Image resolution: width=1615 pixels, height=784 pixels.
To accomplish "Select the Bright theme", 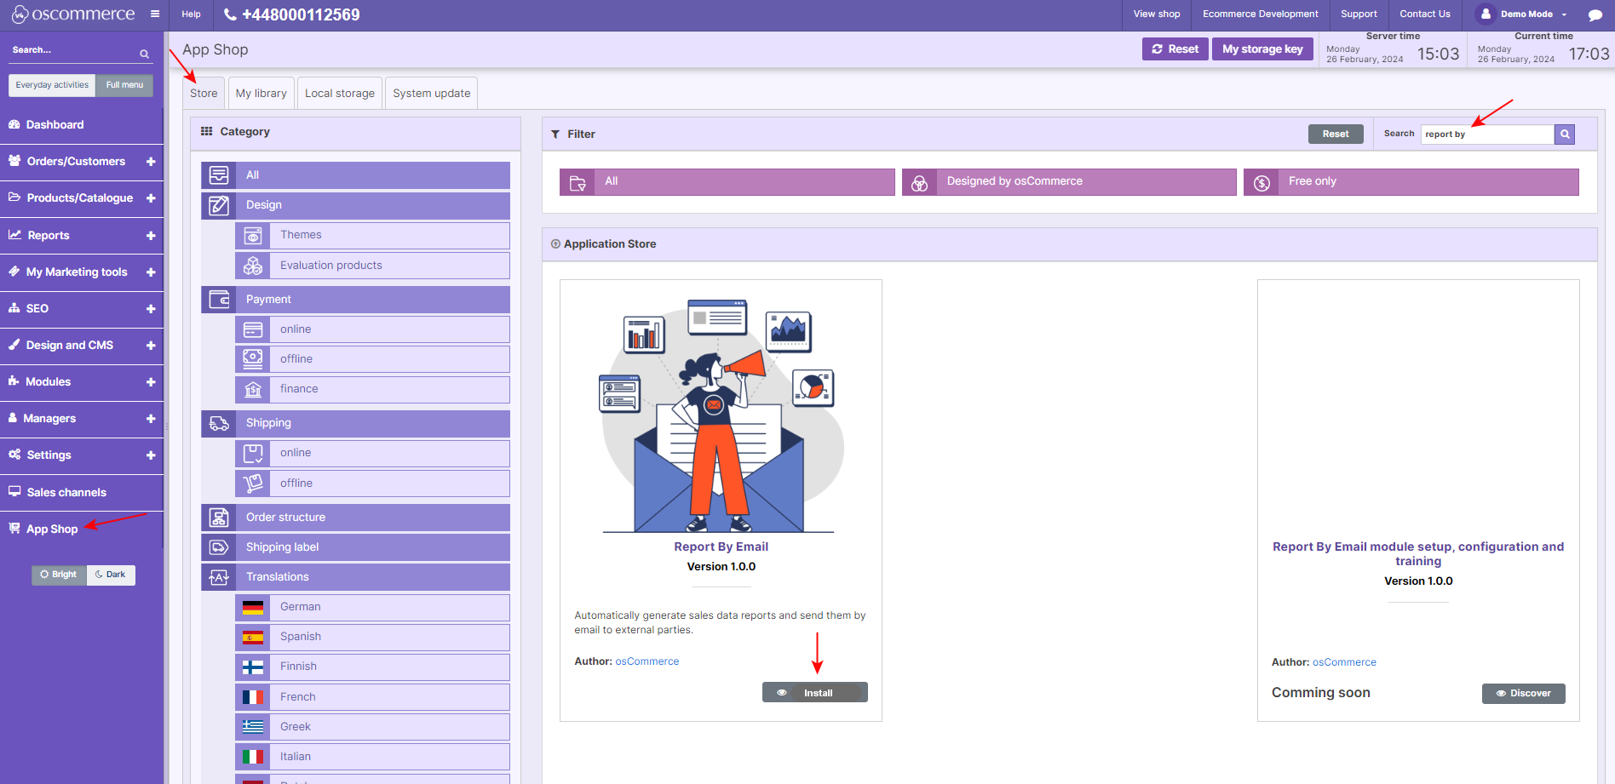I will 59,575.
